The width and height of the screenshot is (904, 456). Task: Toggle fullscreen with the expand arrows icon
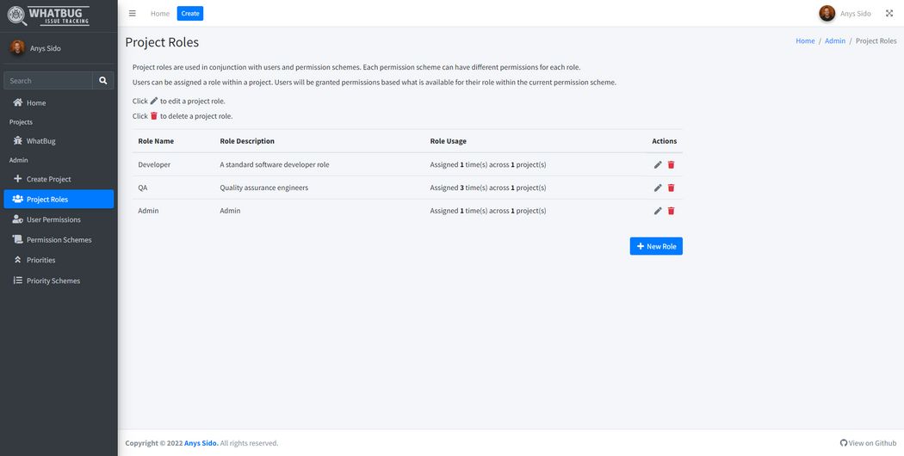pyautogui.click(x=889, y=14)
